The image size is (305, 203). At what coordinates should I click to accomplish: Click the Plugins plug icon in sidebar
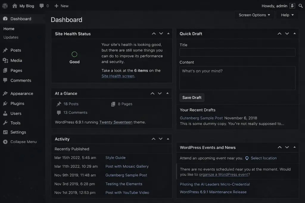(x=5, y=103)
